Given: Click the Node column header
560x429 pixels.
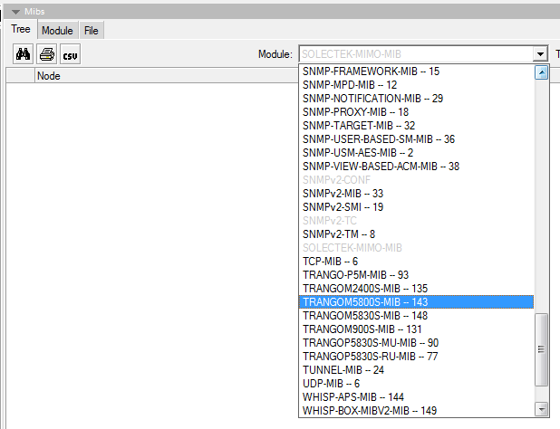Looking at the screenshot, I should pyautogui.click(x=166, y=76).
